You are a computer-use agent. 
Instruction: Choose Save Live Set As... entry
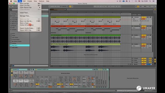[x=29, y=21]
